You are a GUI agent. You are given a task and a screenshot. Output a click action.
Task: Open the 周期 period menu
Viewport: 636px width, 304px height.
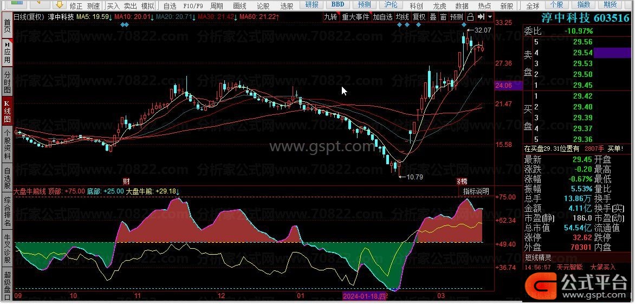[x=217, y=5]
